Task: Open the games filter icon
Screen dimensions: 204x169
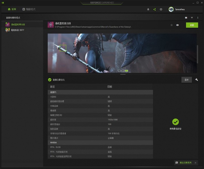Action: pos(192,18)
